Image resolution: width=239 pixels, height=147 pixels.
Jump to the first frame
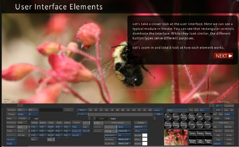pyautogui.click(x=90, y=110)
